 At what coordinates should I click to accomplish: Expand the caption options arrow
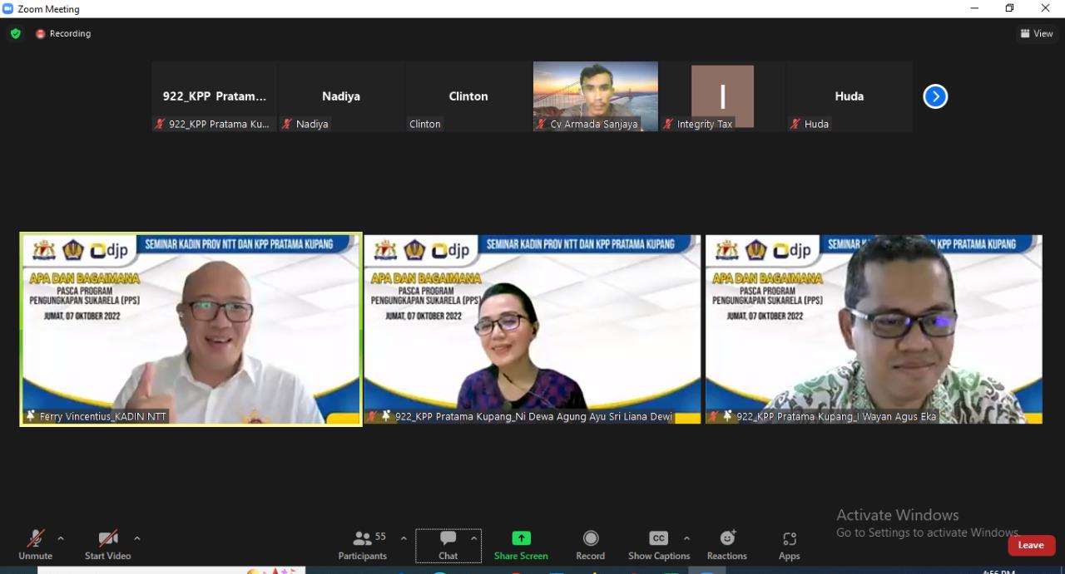pos(686,538)
